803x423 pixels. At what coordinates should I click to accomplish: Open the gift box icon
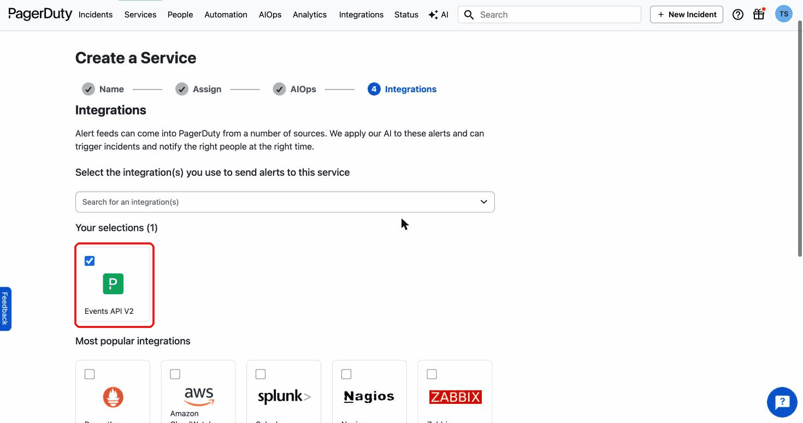point(759,14)
